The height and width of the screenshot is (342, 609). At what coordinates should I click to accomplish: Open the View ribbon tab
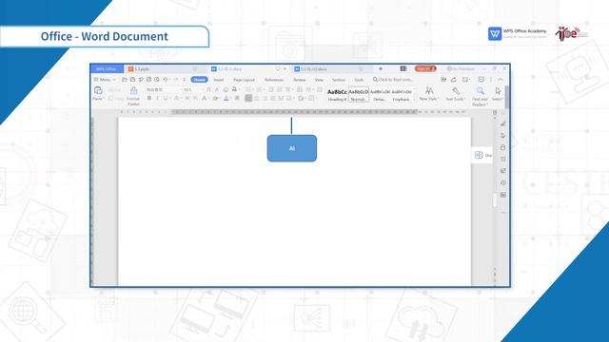point(319,80)
